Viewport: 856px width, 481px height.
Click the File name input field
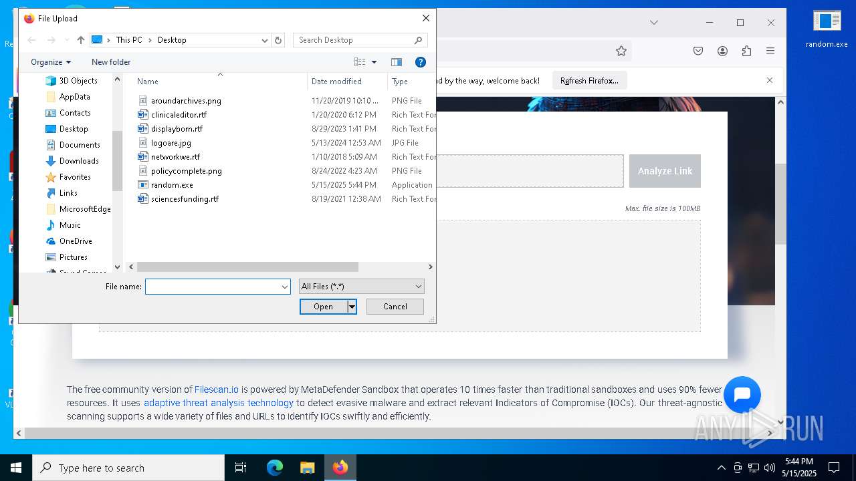213,287
